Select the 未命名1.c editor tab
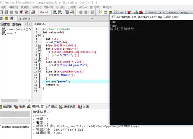The width and height of the screenshot is (193, 139). [40, 24]
